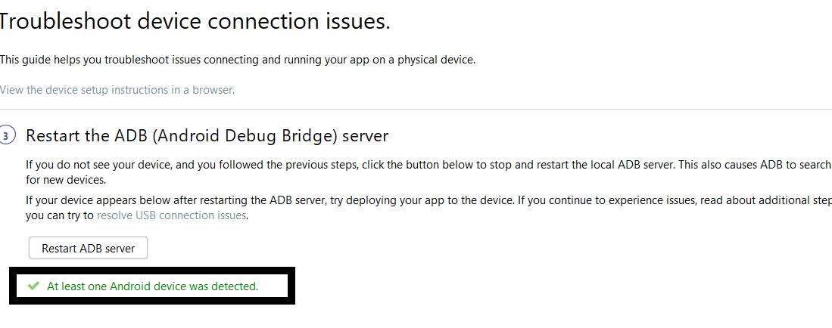This screenshot has height=328, width=832.
Task: Click the 'you can try to' text
Action: click(60, 215)
